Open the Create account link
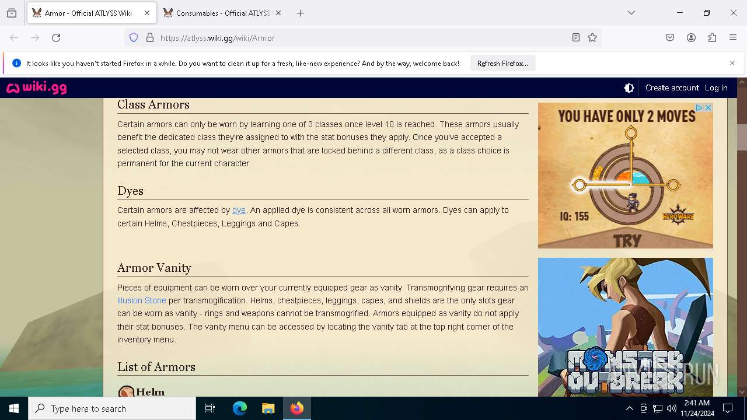This screenshot has width=747, height=420. pos(672,88)
